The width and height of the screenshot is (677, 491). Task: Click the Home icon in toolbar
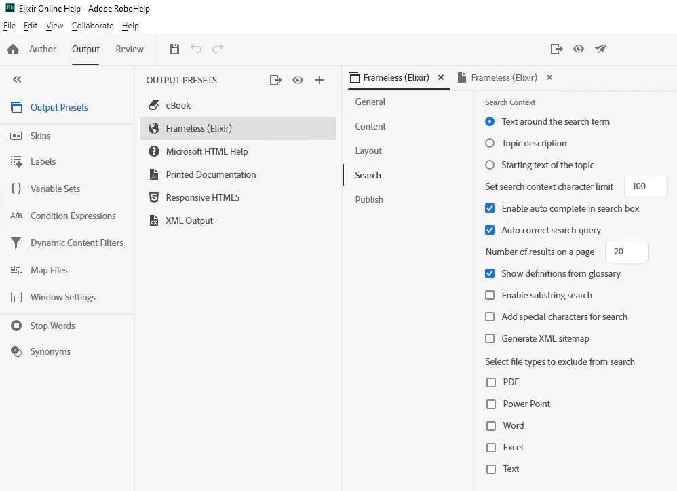click(13, 50)
